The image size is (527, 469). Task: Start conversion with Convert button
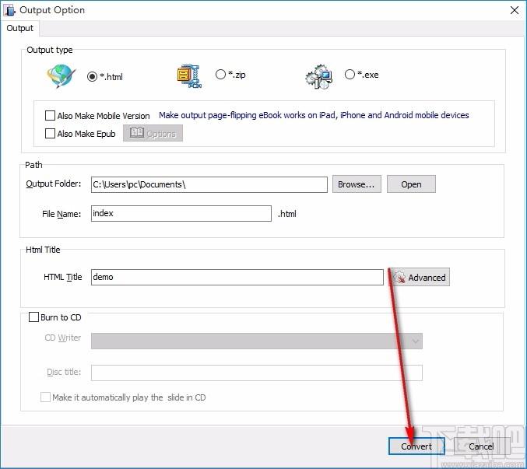tap(416, 446)
